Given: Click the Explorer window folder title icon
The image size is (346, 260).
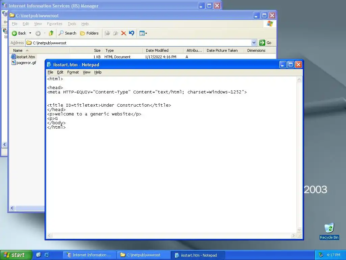Looking at the screenshot, I should coord(12,15).
